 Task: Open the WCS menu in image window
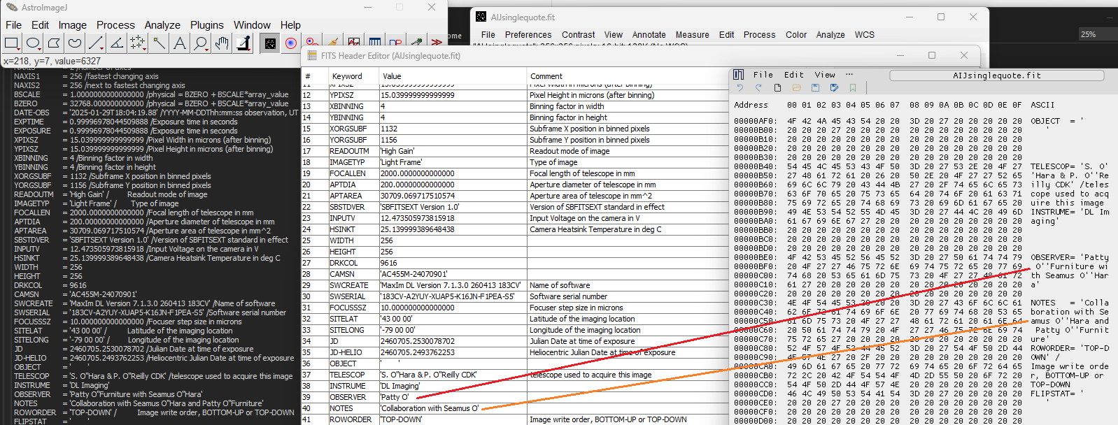864,35
